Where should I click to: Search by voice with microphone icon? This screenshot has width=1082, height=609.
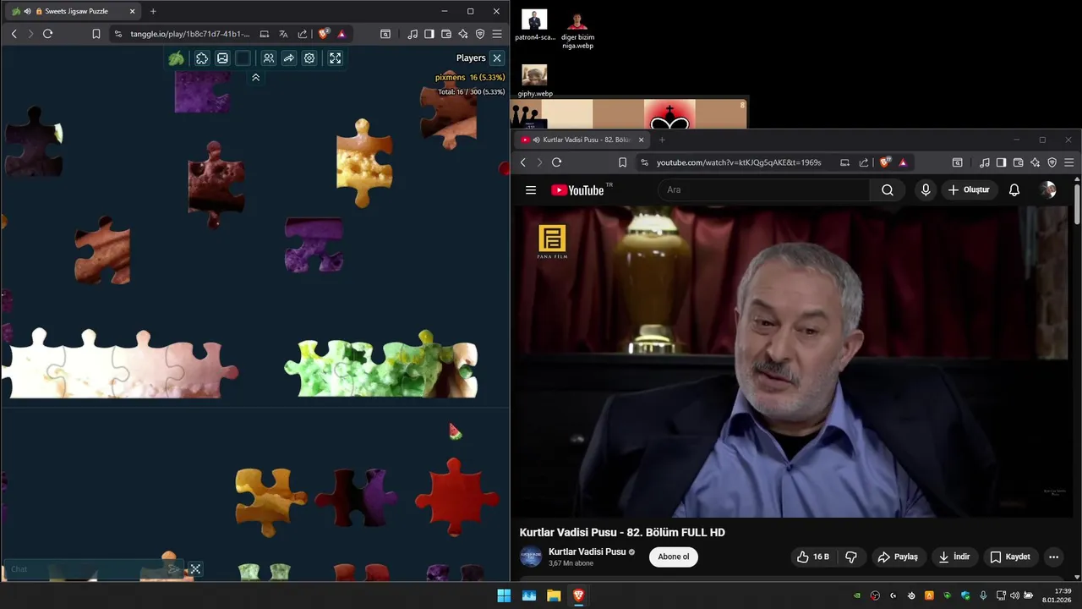(926, 190)
